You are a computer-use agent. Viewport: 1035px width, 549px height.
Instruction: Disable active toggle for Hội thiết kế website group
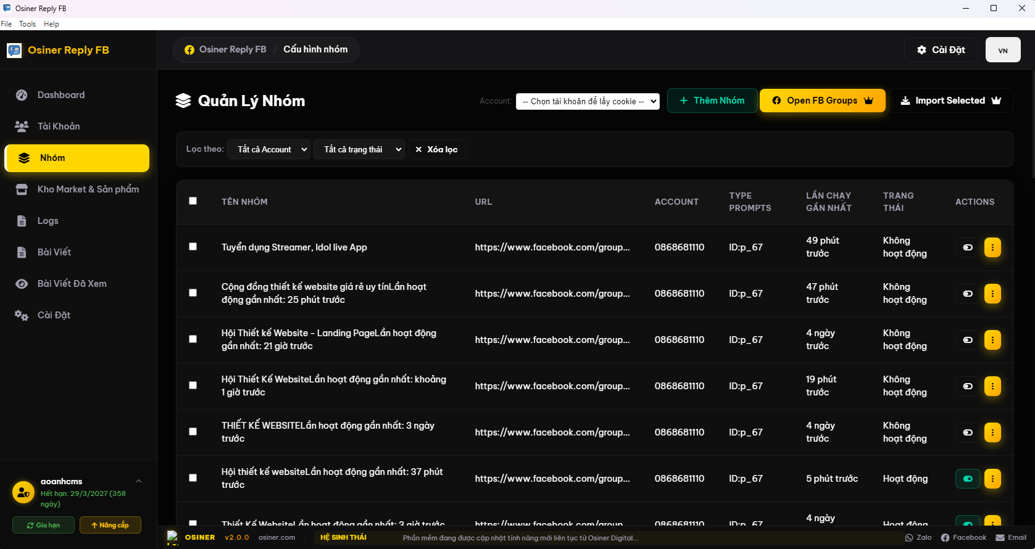point(968,479)
